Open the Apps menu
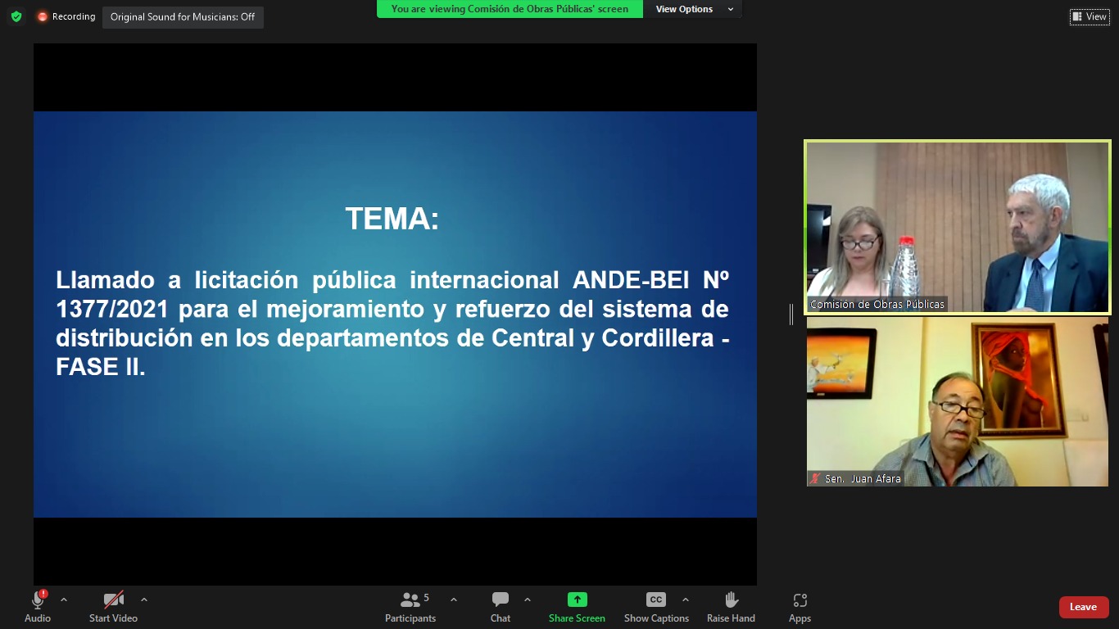 click(x=800, y=607)
